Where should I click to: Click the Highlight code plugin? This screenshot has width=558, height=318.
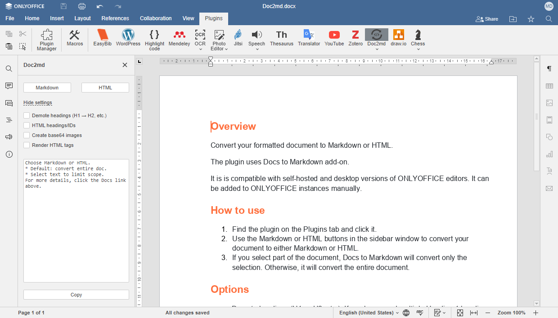[x=154, y=40]
